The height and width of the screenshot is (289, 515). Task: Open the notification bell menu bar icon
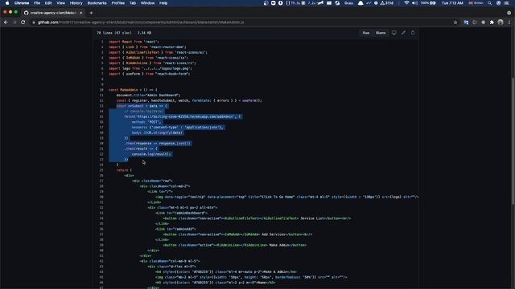coord(360,3)
